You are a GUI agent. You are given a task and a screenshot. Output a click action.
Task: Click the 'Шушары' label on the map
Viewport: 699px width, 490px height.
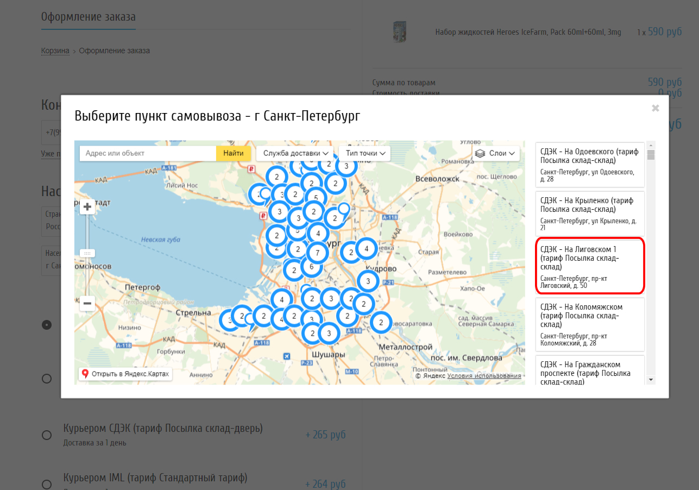click(x=329, y=355)
